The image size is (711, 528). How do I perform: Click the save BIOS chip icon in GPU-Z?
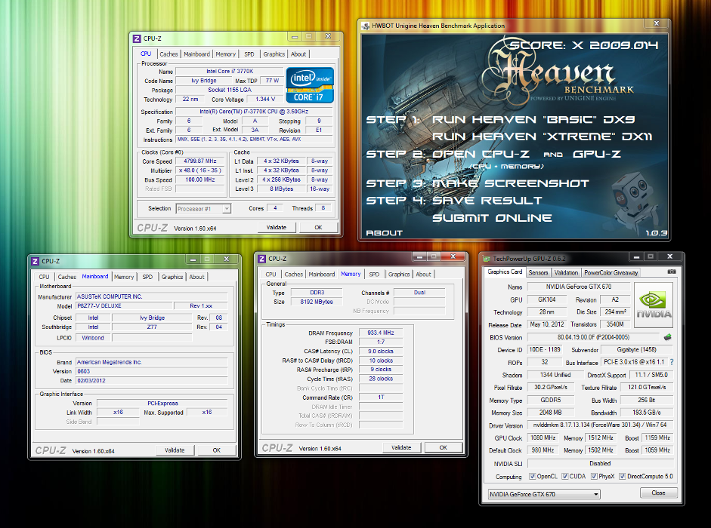pos(667,337)
